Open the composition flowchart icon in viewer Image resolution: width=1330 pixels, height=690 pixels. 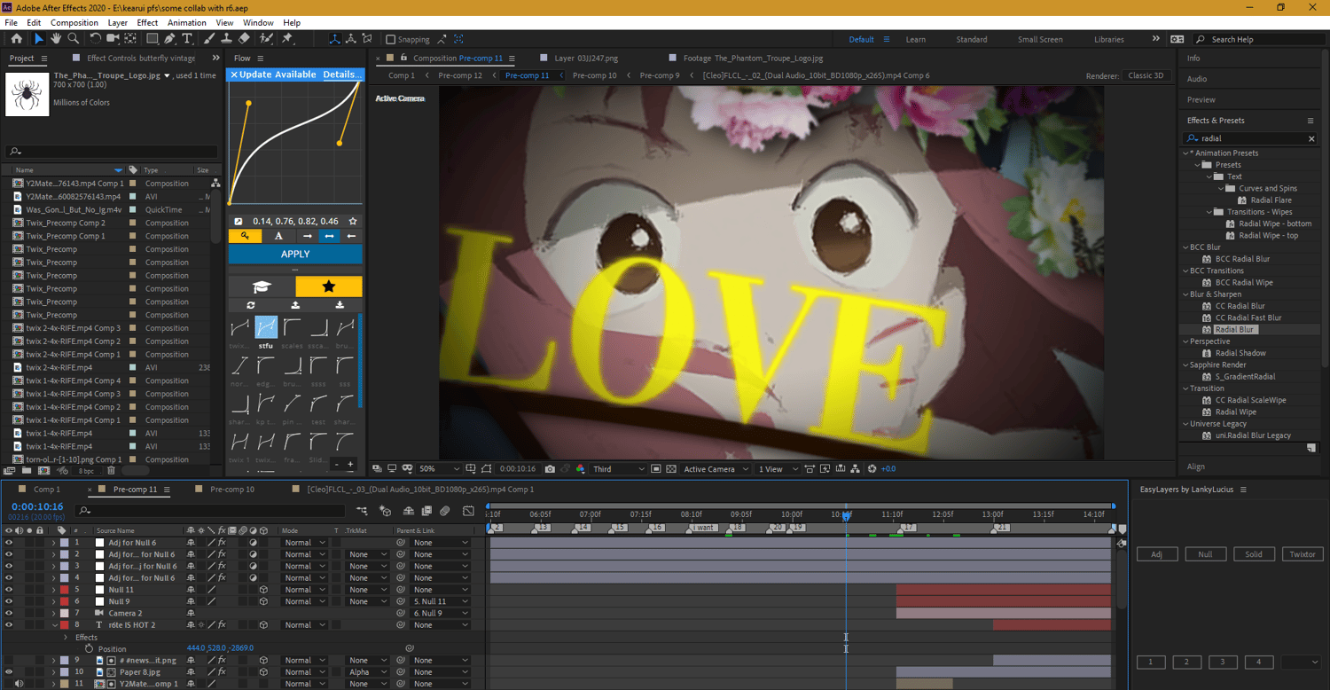[855, 469]
